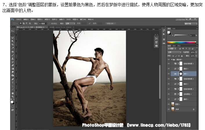
Task: Click the 调整边缘 refine edge button
Action: tap(110, 24)
